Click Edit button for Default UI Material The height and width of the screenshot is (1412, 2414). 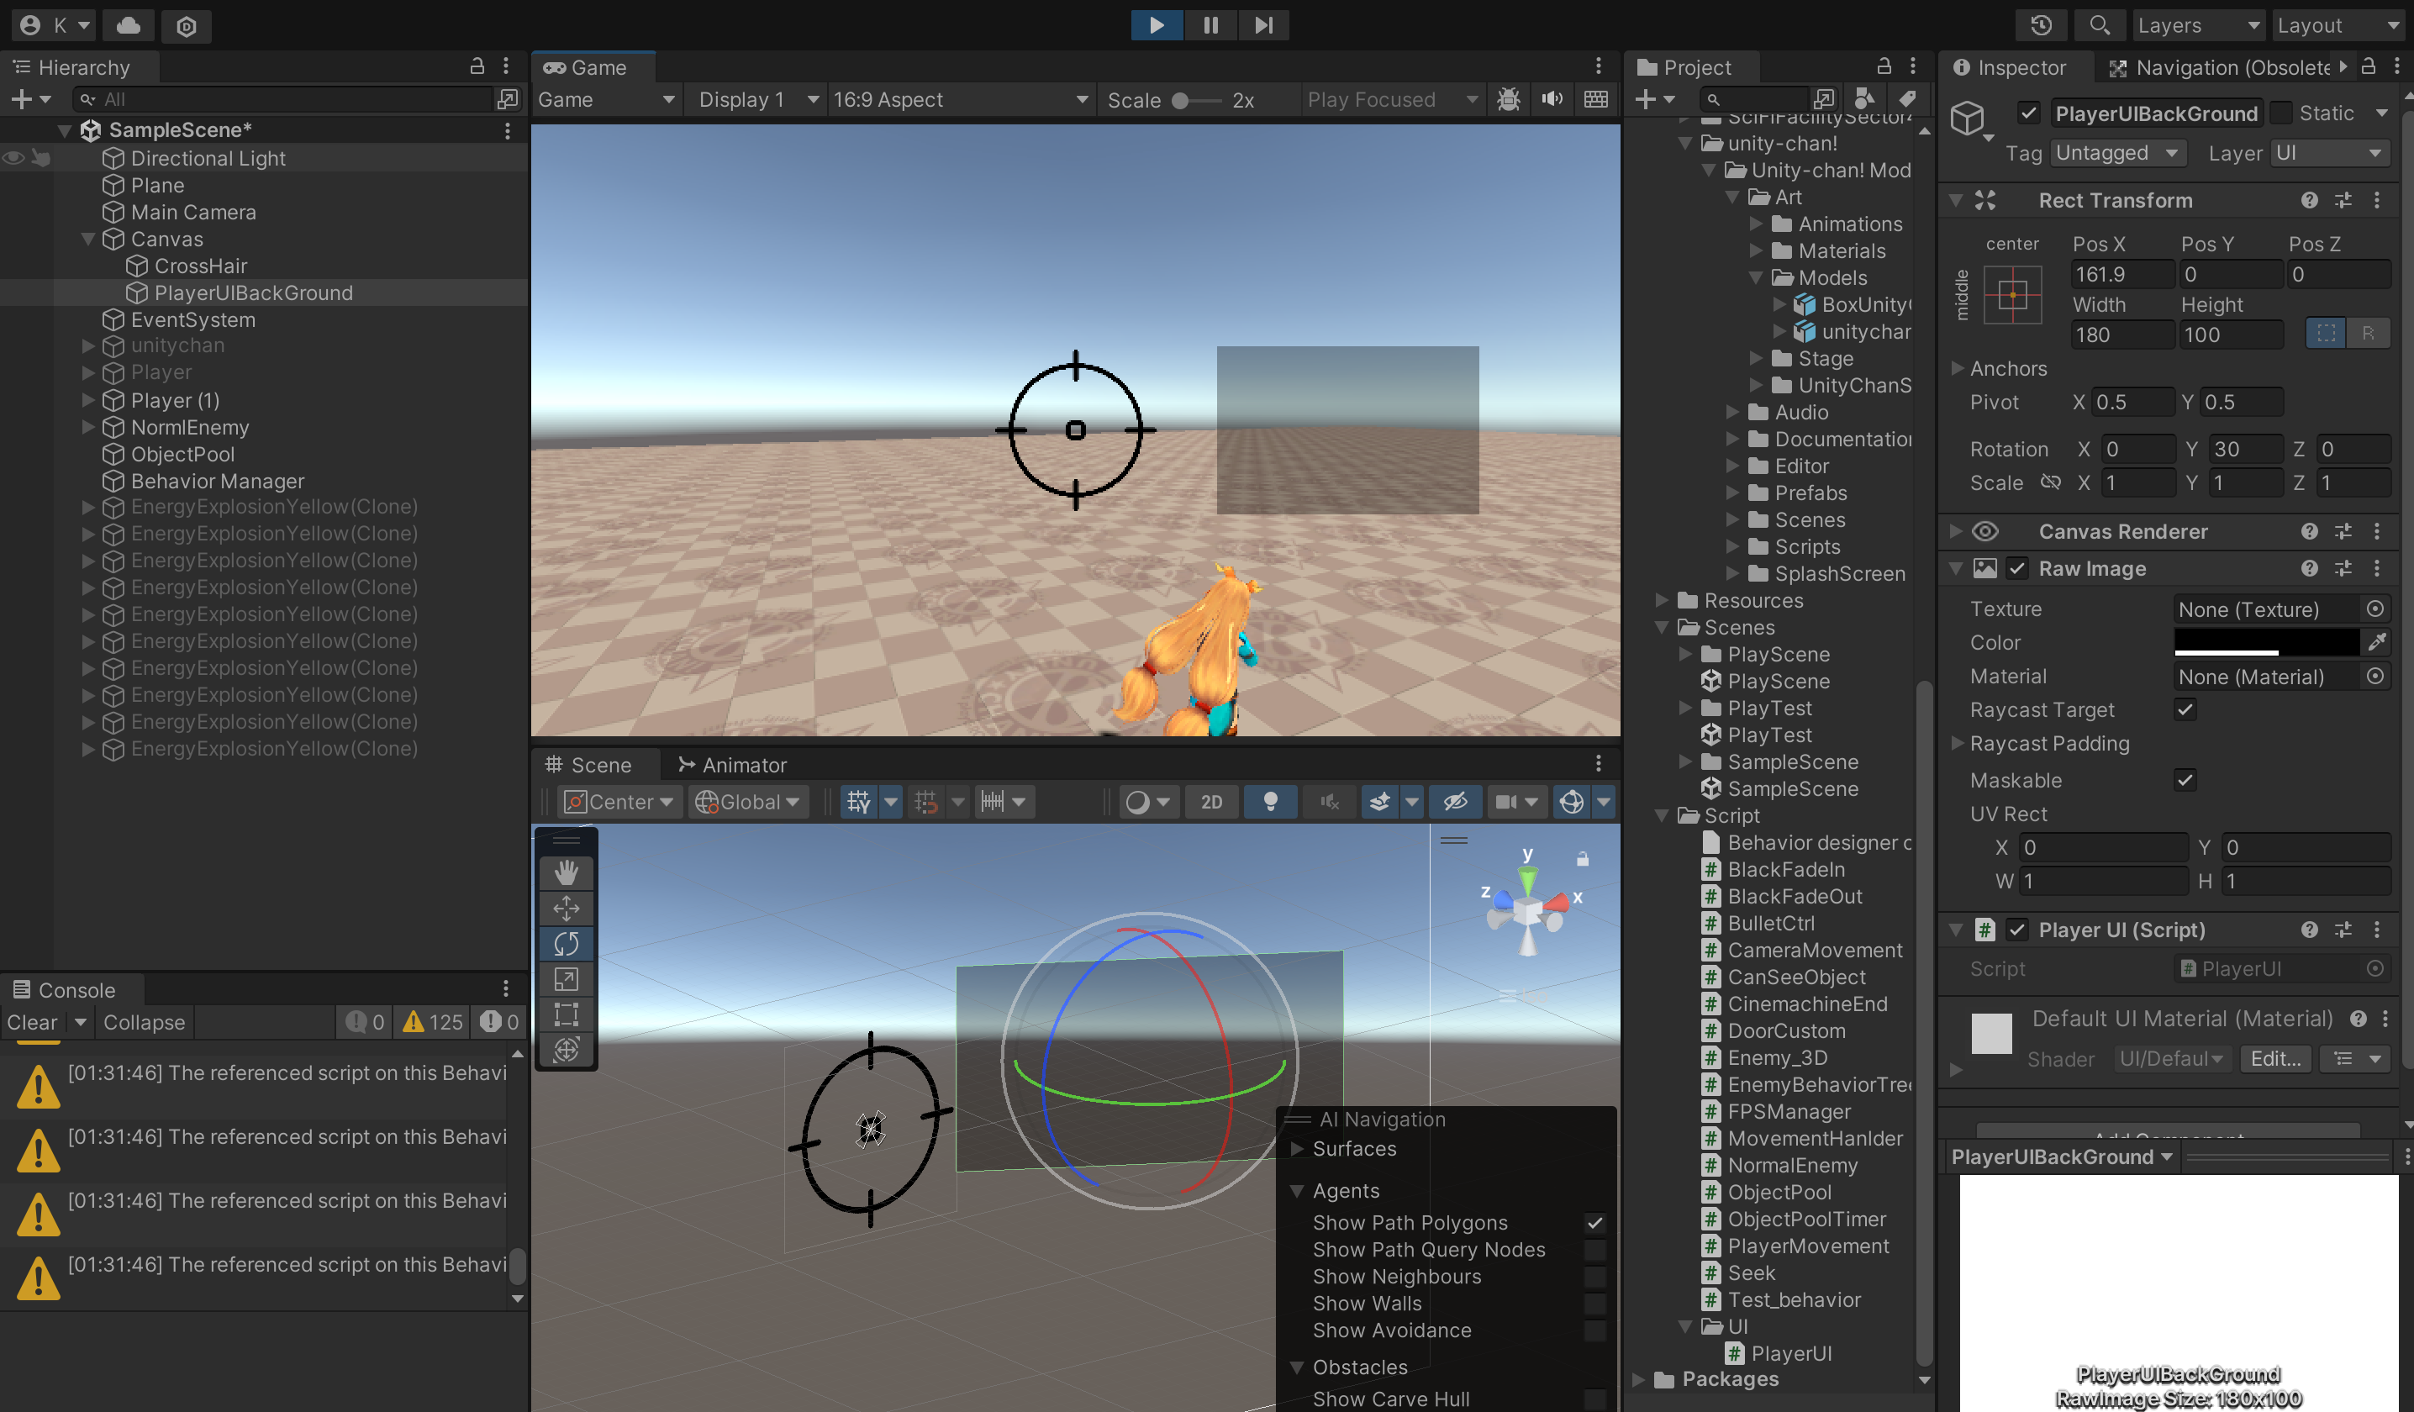point(2275,1060)
